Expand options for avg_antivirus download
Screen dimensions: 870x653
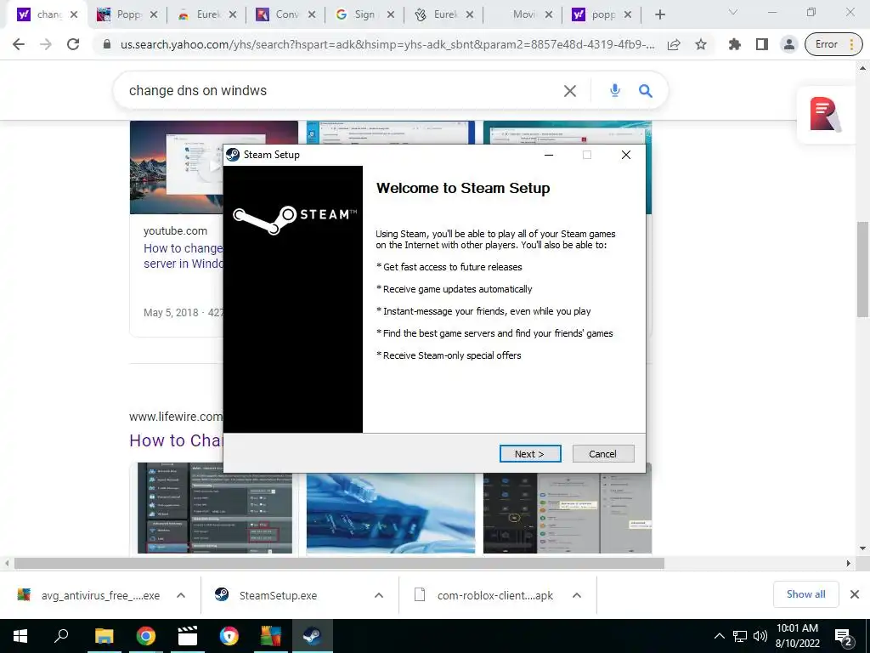pos(181,595)
